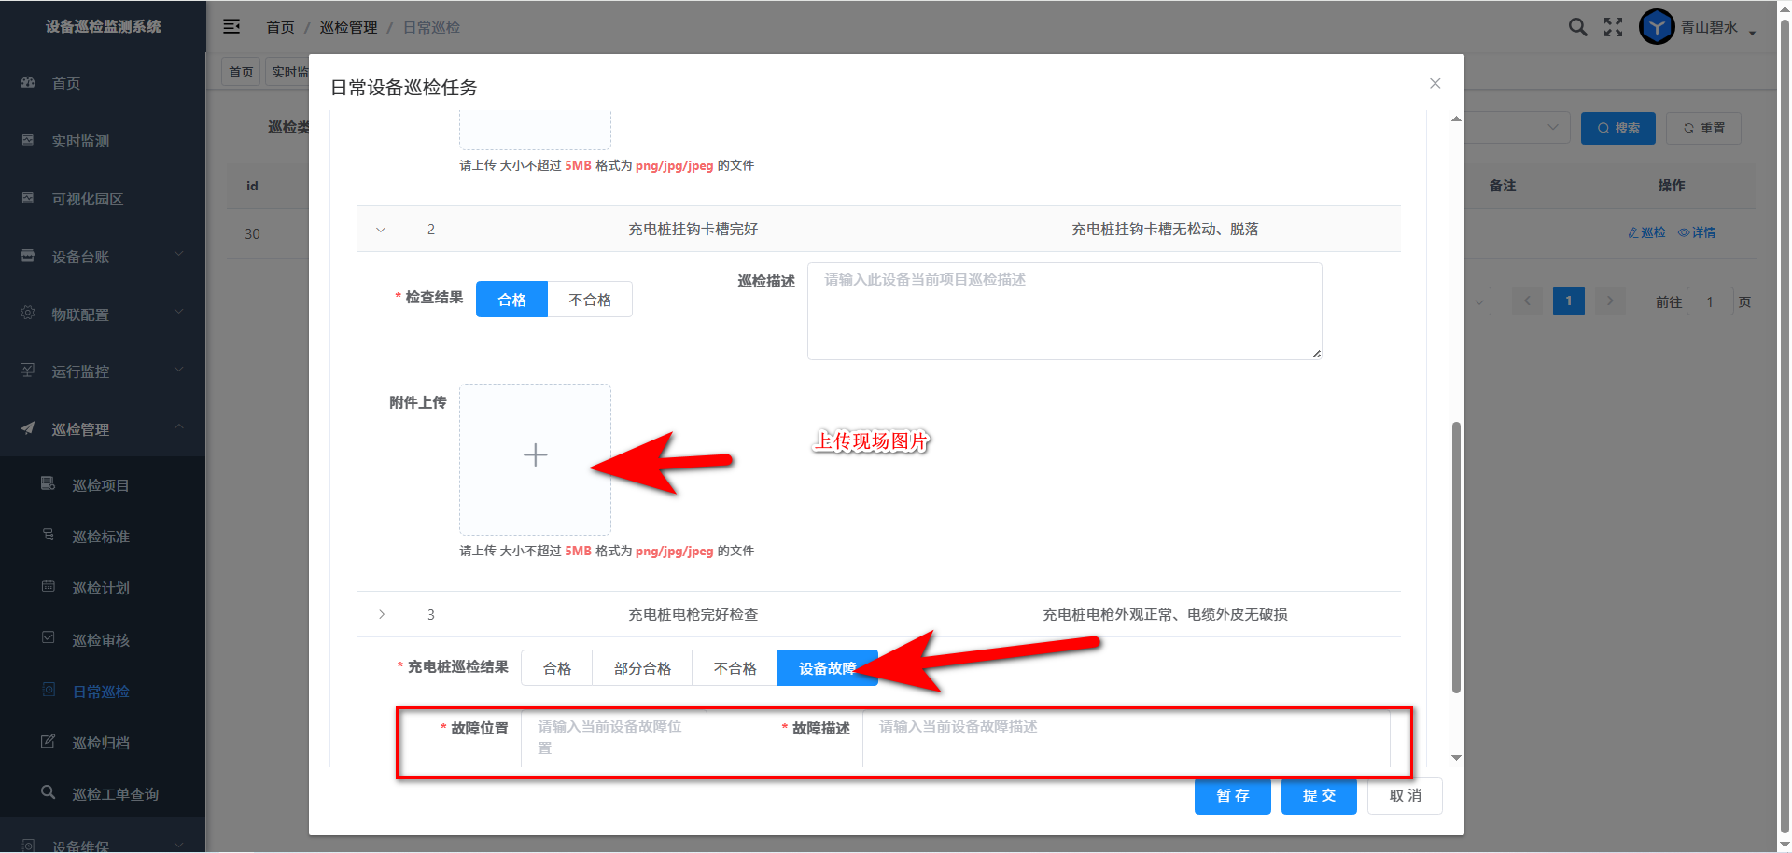Click the 暂存 button
1792x853 pixels.
click(1232, 796)
